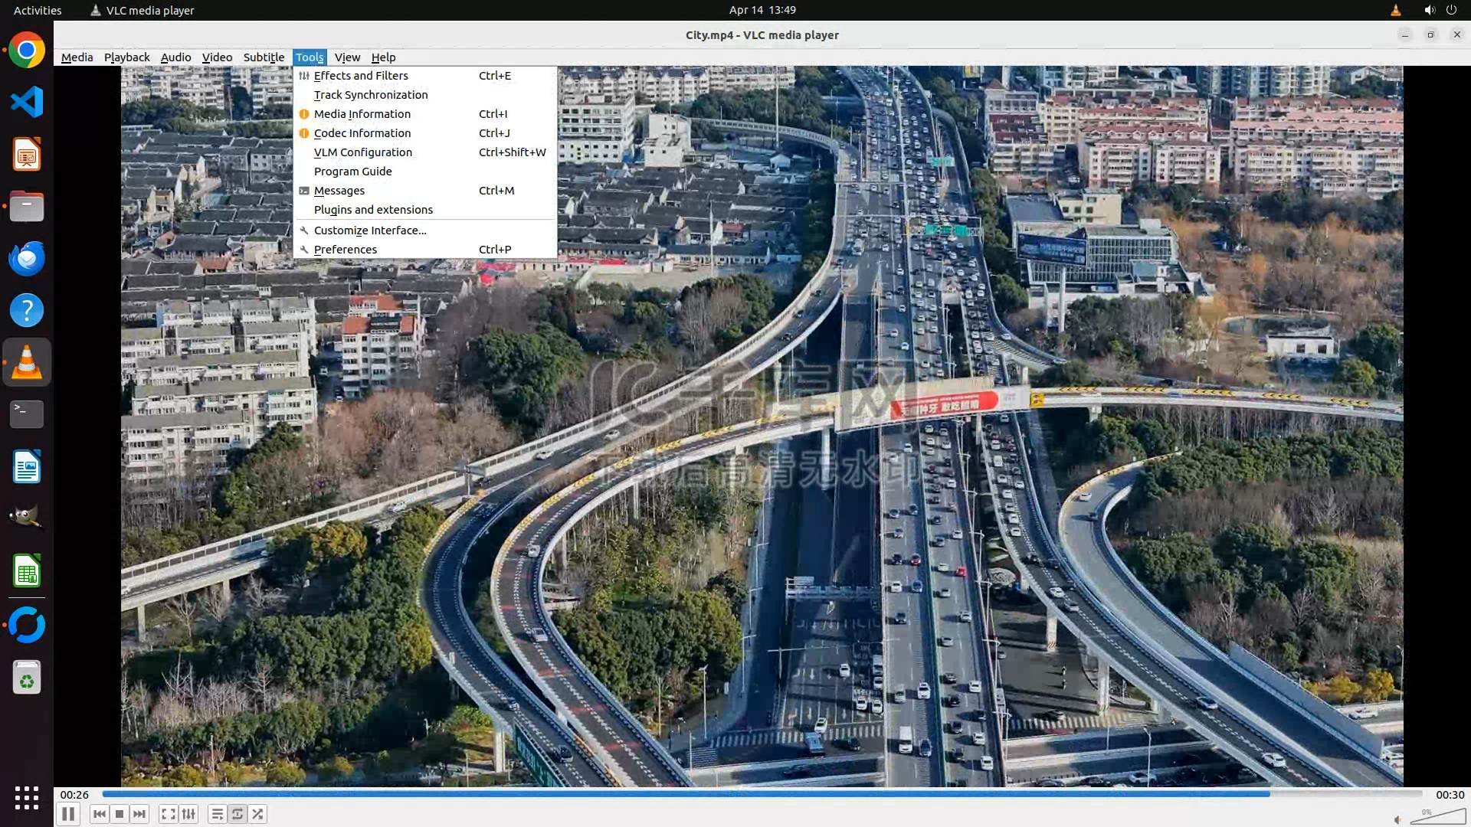Screen dimensions: 1471x827
Task: Click Customize Interface... option
Action: pos(370,230)
